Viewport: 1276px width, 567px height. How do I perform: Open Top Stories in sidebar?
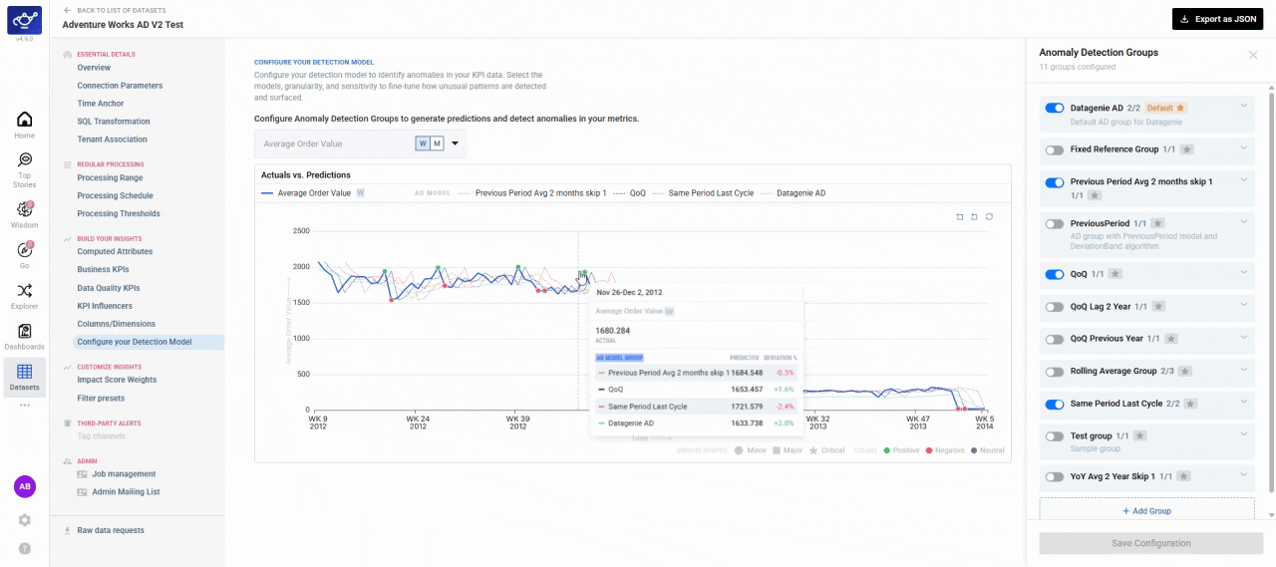click(24, 169)
